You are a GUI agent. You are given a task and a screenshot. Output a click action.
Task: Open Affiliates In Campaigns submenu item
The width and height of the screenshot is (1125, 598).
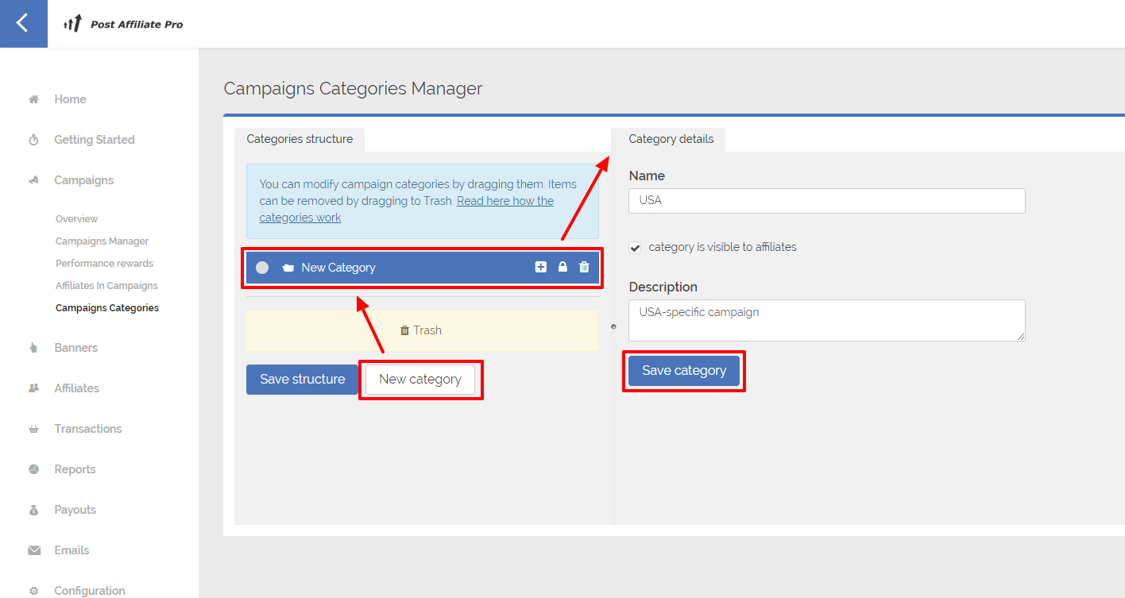click(107, 286)
